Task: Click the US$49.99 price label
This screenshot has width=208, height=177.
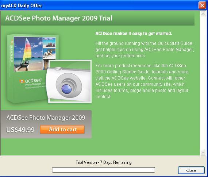Action: (x=20, y=130)
